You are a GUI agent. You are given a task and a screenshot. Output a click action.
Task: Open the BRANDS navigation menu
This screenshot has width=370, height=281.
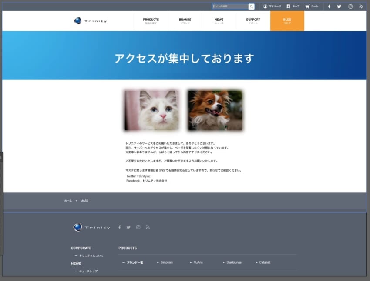[185, 21]
